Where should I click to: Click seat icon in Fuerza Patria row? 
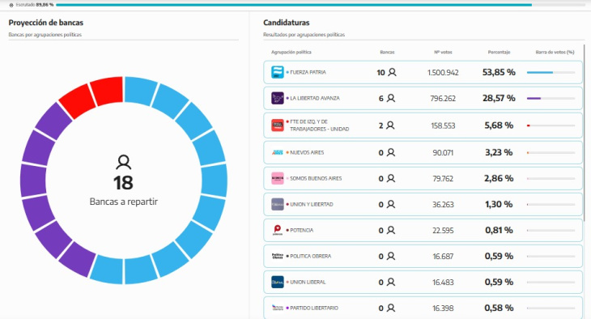[393, 72]
